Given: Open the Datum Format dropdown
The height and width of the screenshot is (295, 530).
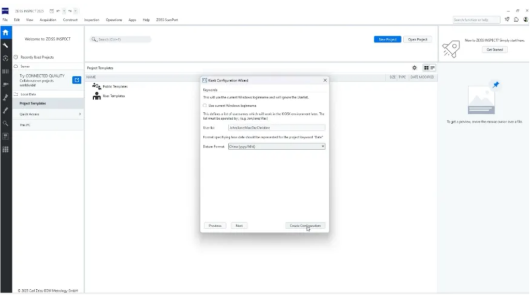Looking at the screenshot, I should point(276,146).
